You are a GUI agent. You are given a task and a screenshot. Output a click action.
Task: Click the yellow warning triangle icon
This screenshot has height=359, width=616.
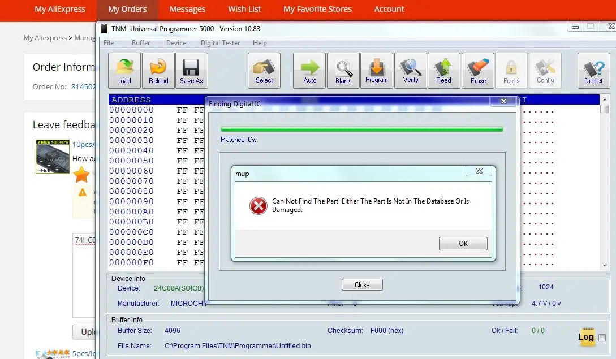pyautogui.click(x=83, y=192)
